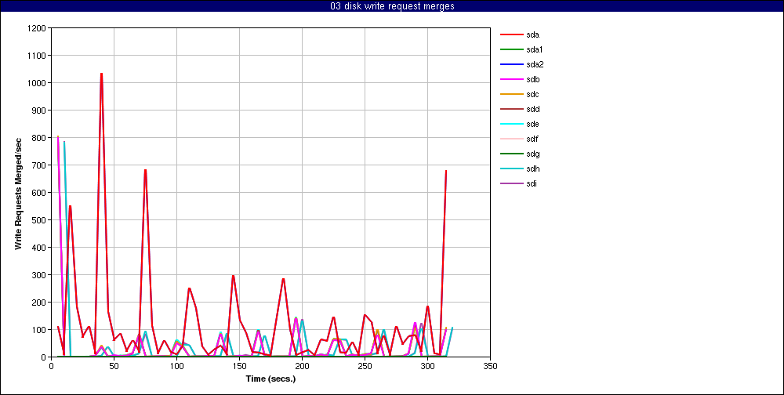Click the blue sda2 legend line swatch
This screenshot has height=395, width=784.
click(511, 64)
